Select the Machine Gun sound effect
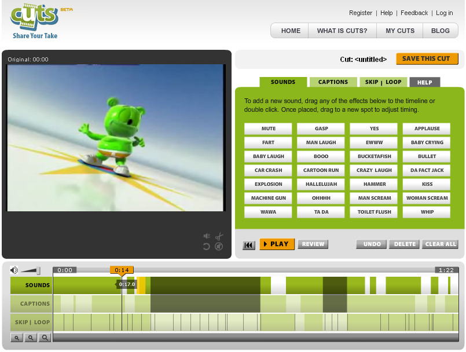This screenshot has width=466, height=352. click(x=268, y=198)
